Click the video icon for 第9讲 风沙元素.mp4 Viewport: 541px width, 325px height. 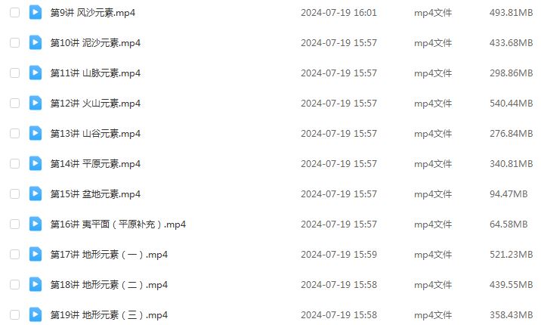point(36,12)
